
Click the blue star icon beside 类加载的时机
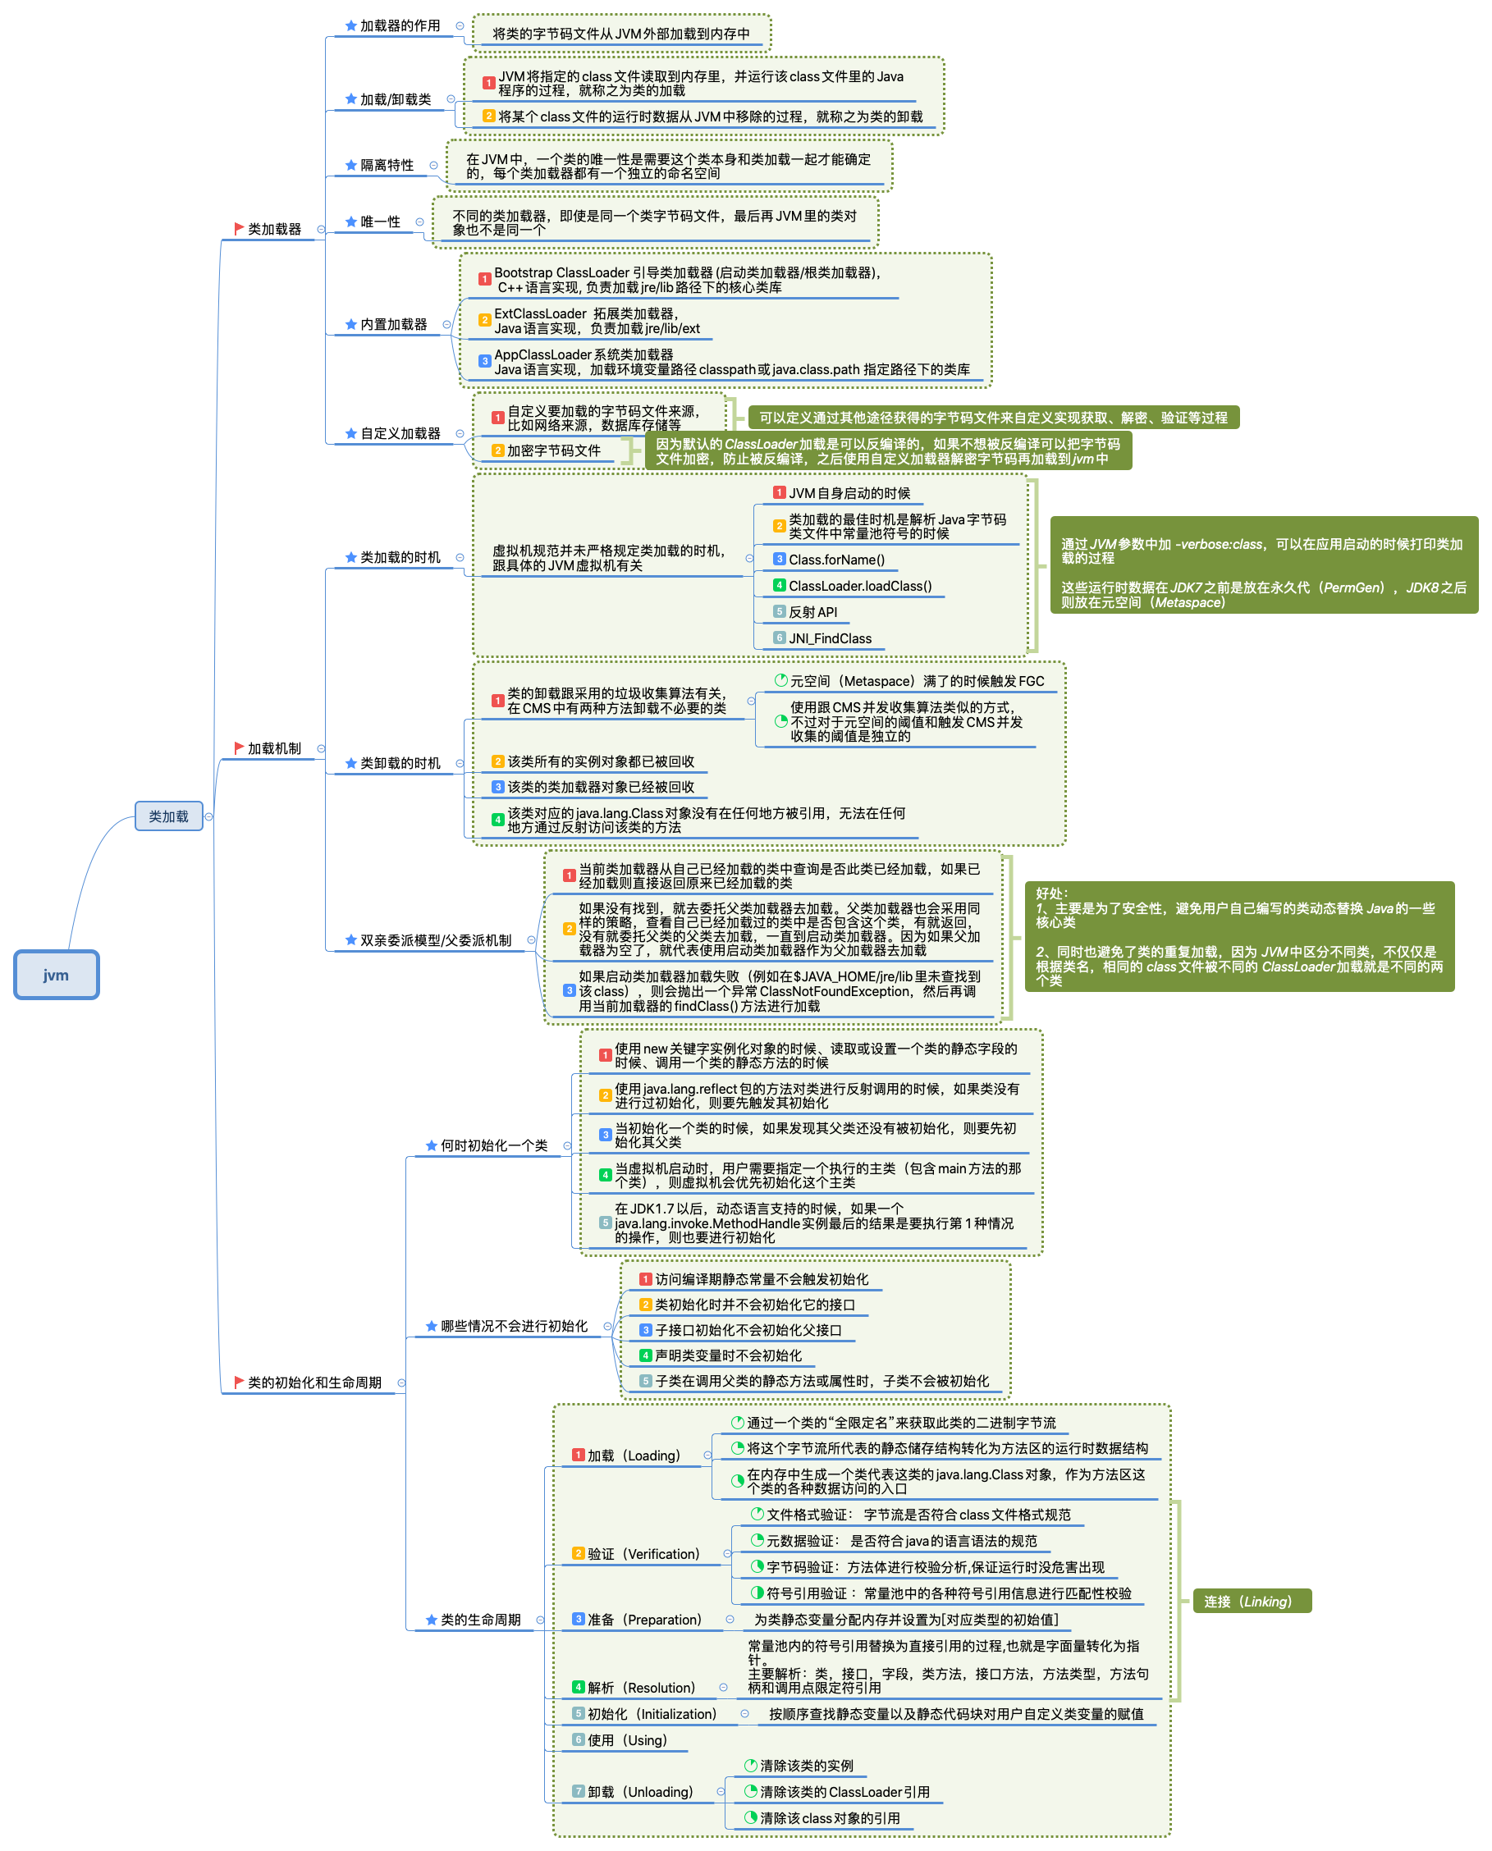(x=350, y=557)
